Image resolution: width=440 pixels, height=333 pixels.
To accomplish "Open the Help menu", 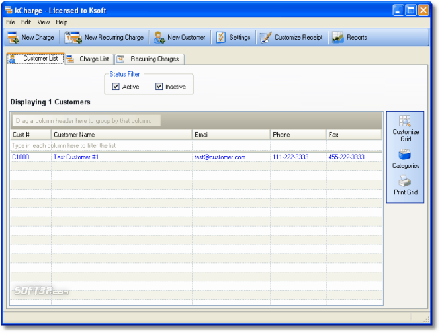I will click(62, 22).
